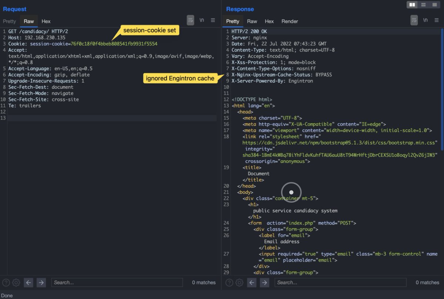The width and height of the screenshot is (444, 299).
Task: Switch Response view to Raw tab
Action: tap(252, 21)
